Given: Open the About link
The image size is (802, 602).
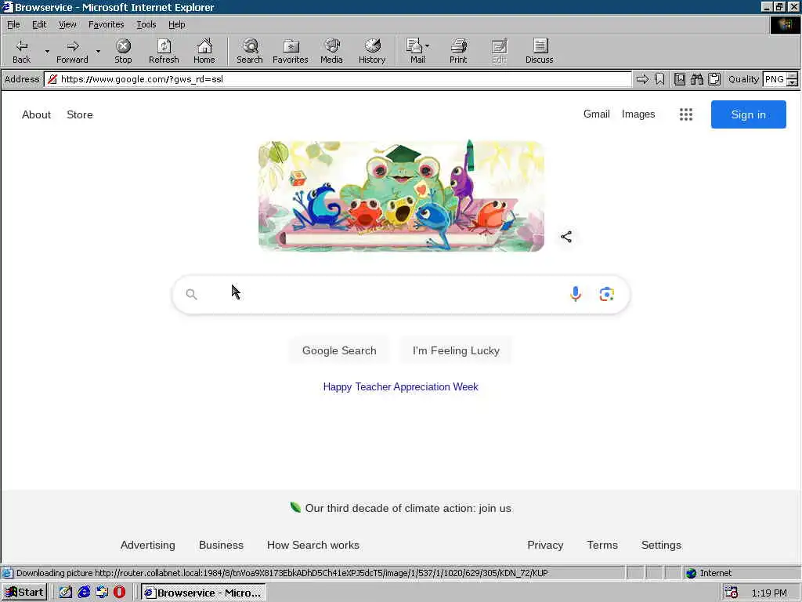Looking at the screenshot, I should tap(36, 114).
